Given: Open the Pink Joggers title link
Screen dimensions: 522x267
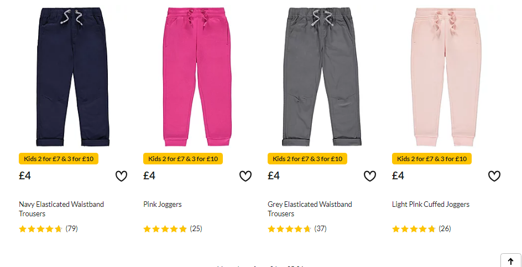Looking at the screenshot, I should 163,204.
